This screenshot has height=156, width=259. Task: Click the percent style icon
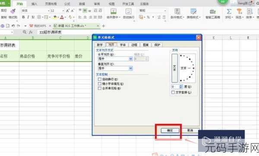click(148, 17)
